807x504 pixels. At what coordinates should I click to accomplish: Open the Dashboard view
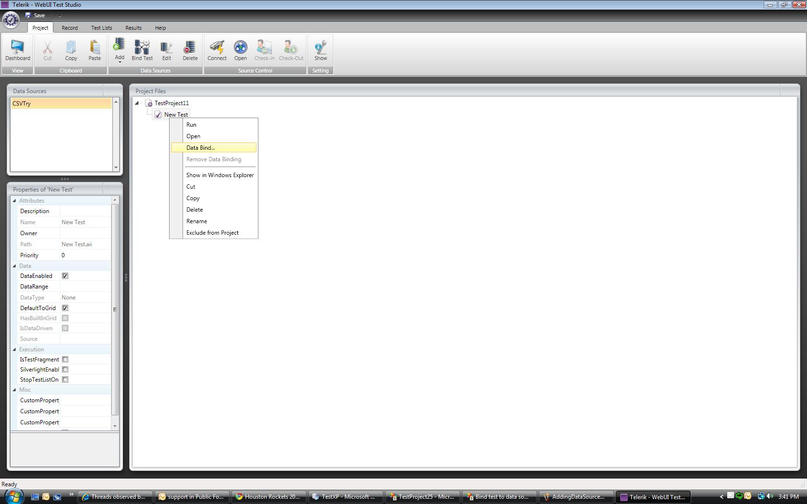pos(18,50)
